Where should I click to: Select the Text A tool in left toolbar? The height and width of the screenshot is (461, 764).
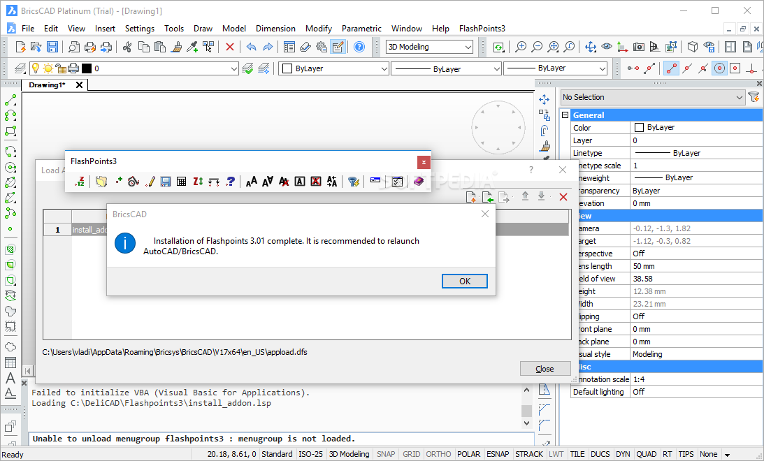click(x=10, y=378)
